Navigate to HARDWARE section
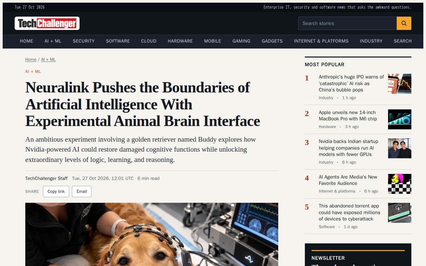 point(180,41)
